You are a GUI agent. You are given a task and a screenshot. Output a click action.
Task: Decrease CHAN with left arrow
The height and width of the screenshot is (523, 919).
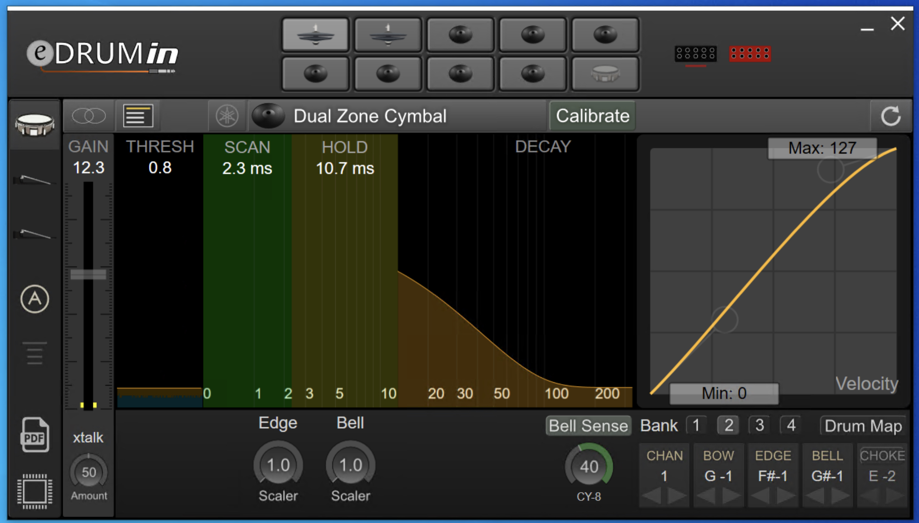pyautogui.click(x=652, y=496)
